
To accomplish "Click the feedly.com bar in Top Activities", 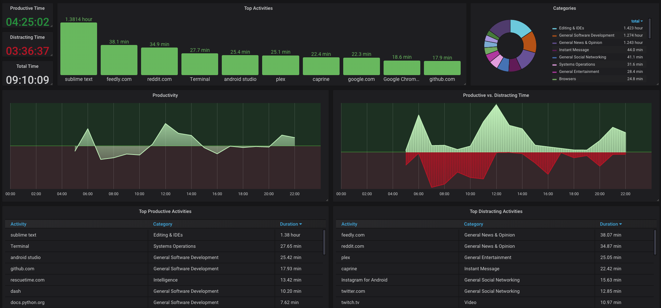I will click(x=119, y=60).
